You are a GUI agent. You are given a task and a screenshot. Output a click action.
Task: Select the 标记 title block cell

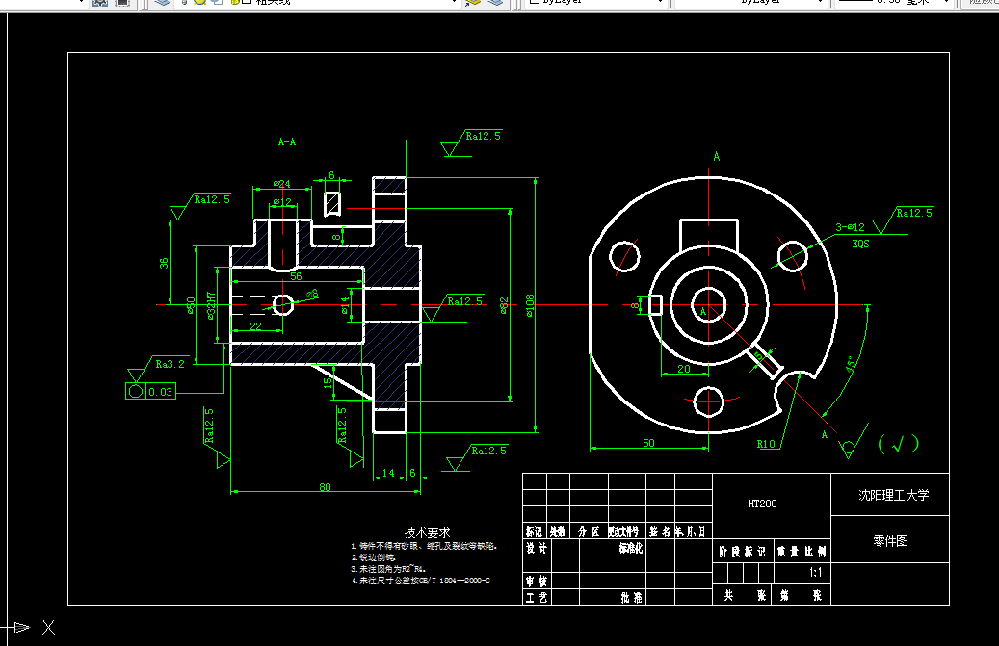[534, 531]
